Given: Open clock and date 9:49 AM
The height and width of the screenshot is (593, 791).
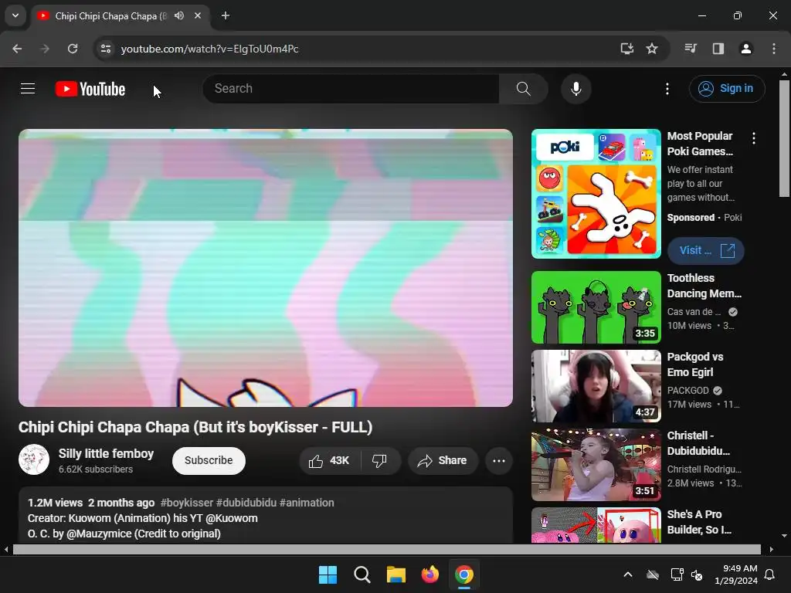Looking at the screenshot, I should pos(736,574).
